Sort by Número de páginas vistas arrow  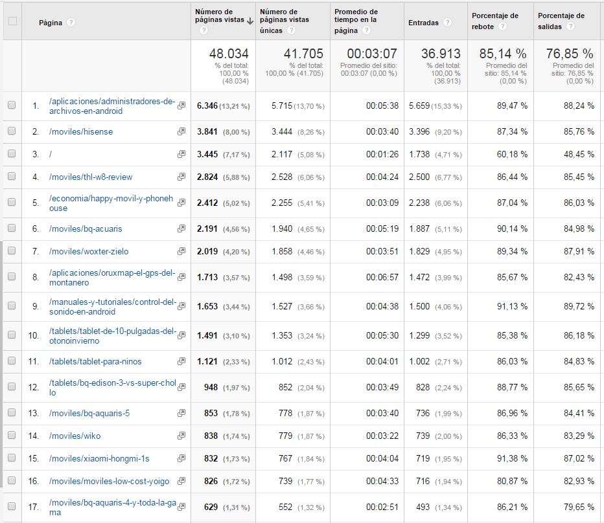(250, 21)
